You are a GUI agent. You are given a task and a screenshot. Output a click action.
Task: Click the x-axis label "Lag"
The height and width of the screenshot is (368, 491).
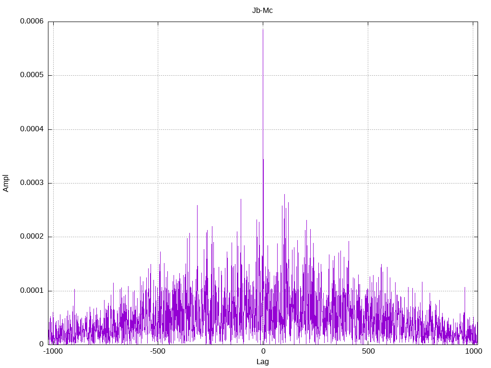point(262,362)
